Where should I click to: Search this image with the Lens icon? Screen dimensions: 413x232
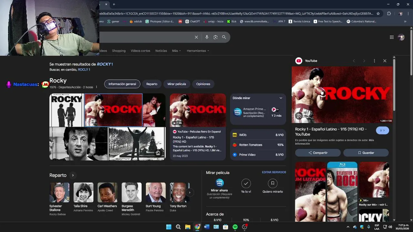(x=299, y=116)
